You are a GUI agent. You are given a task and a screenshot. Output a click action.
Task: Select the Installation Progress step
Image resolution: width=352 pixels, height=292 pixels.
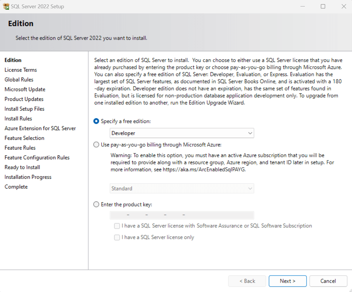[28, 177]
